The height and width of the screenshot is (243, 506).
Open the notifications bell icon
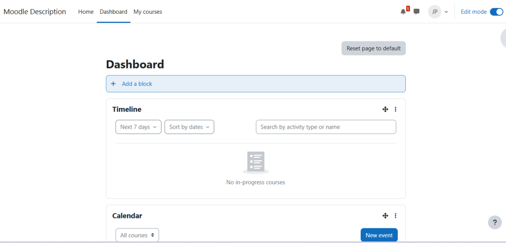click(x=403, y=12)
